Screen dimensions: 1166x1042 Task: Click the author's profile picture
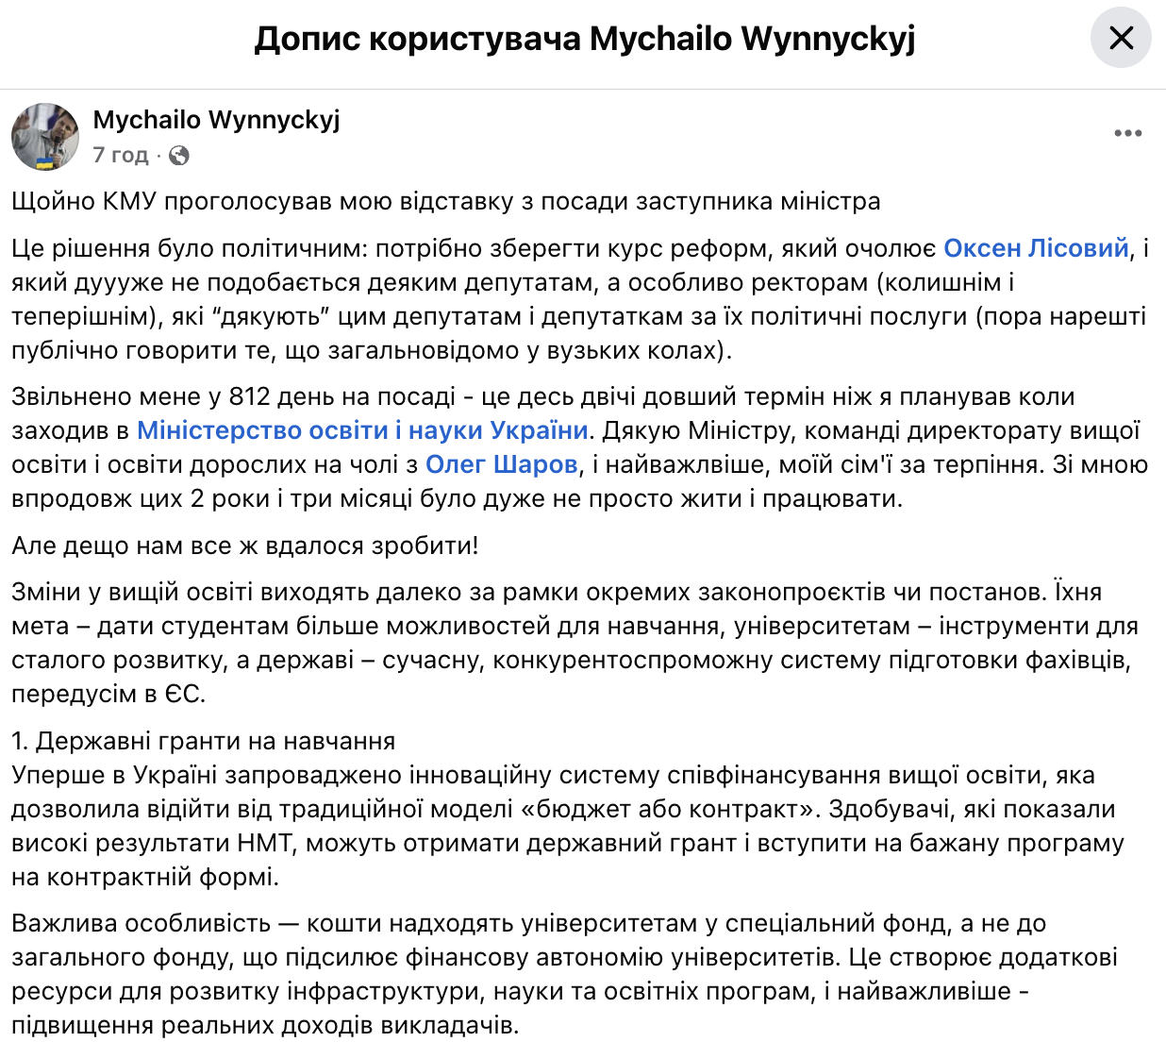tap(44, 138)
